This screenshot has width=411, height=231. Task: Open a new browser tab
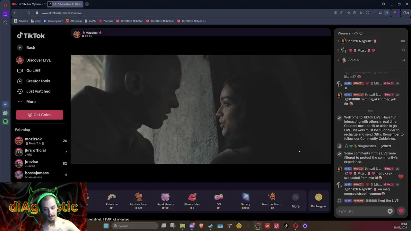click(x=87, y=4)
